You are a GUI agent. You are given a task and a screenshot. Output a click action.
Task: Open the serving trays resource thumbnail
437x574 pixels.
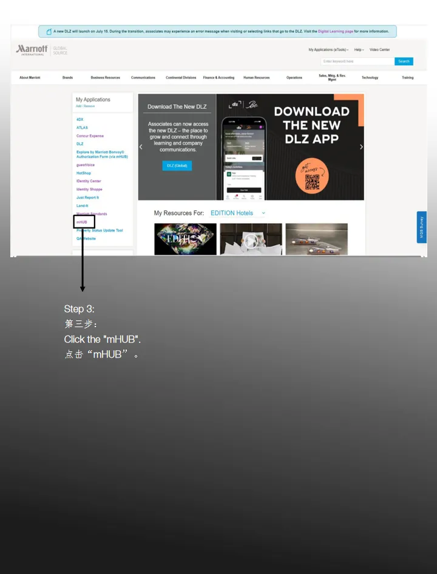[x=316, y=239]
